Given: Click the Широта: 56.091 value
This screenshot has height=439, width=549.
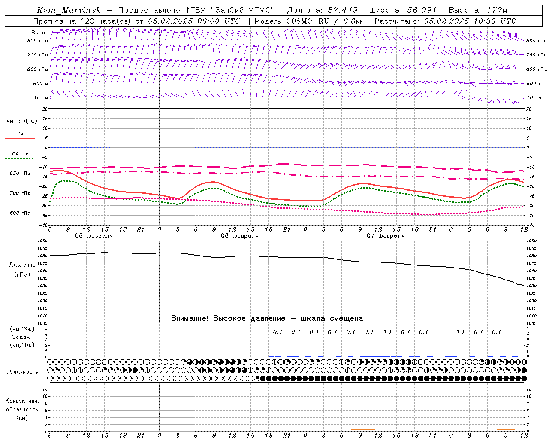Looking at the screenshot, I should [403, 10].
